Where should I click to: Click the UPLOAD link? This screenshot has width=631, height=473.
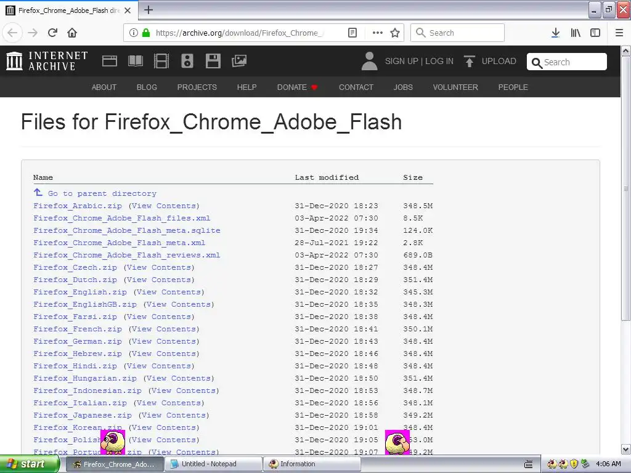coord(499,61)
